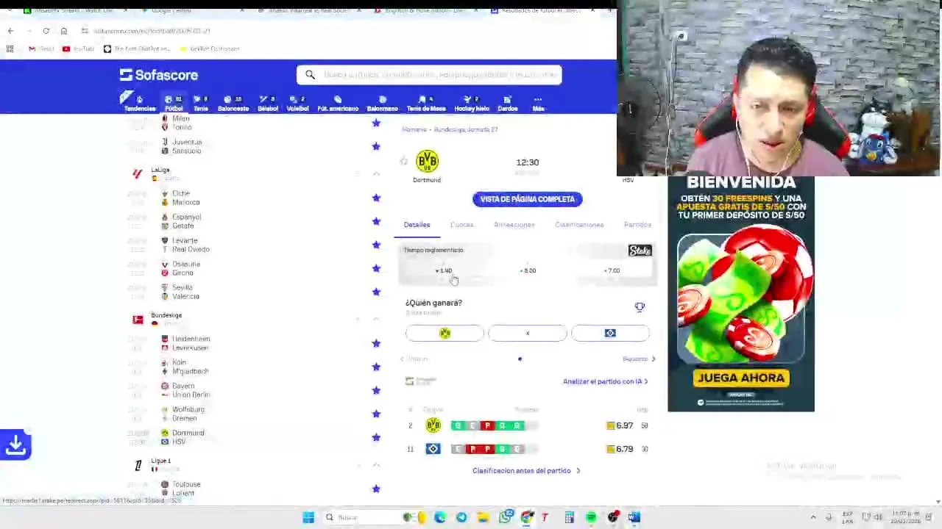The image size is (942, 529).
Task: Collapse the Bundesliga league section
Action: point(376,319)
